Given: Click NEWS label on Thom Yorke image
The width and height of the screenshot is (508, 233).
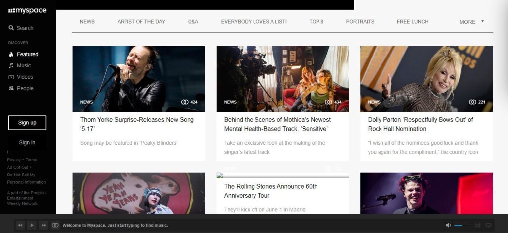Looking at the screenshot, I should point(86,102).
